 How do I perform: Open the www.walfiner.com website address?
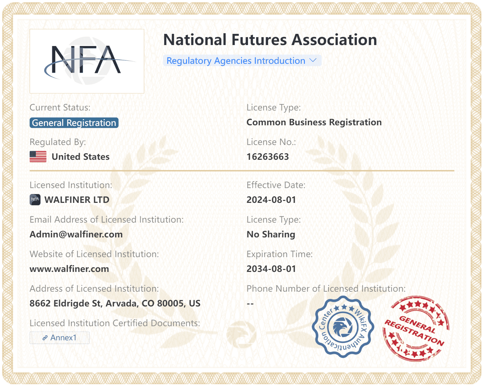(69, 269)
